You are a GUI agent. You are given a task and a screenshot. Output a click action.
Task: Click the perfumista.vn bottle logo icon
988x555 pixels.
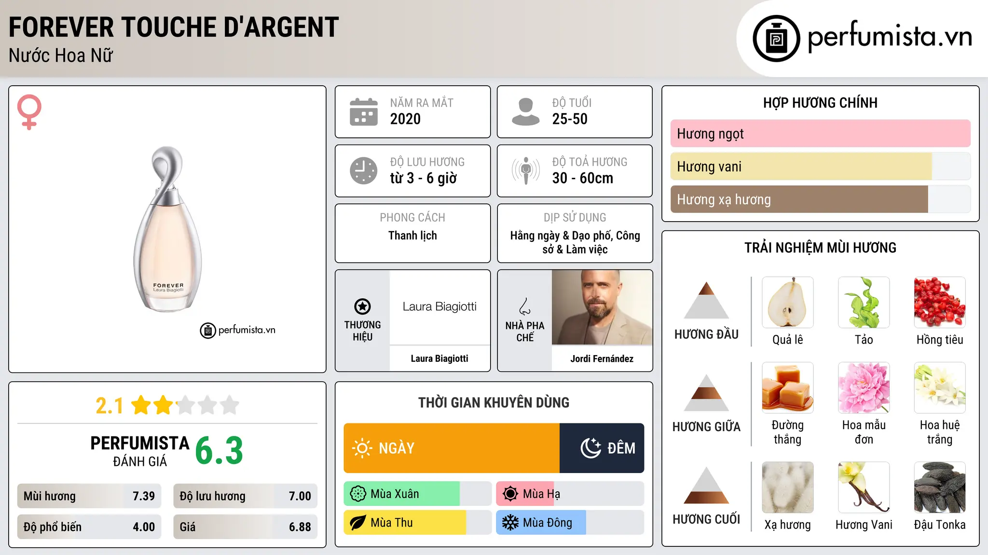point(776,39)
